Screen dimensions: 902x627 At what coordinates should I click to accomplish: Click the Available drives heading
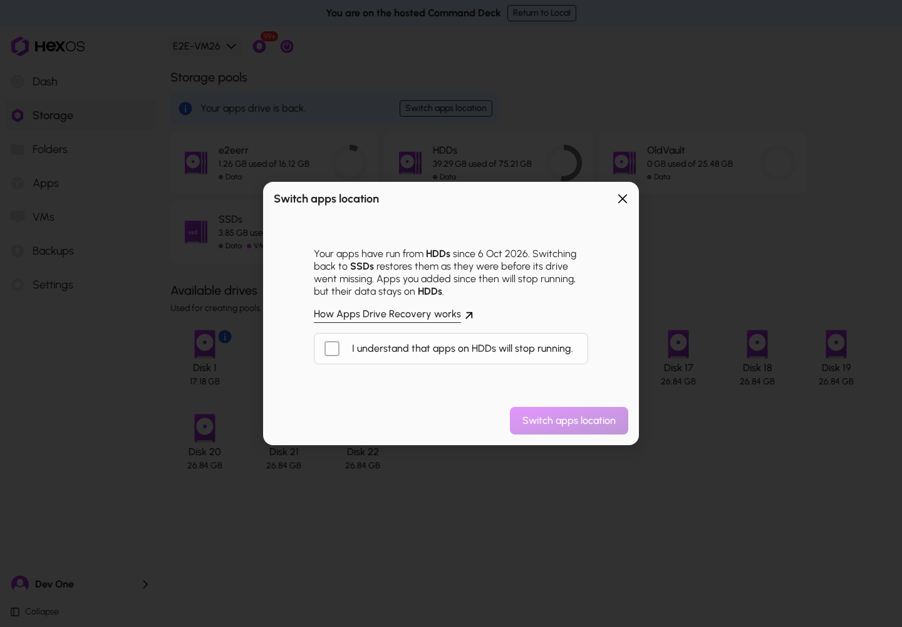pyautogui.click(x=214, y=291)
